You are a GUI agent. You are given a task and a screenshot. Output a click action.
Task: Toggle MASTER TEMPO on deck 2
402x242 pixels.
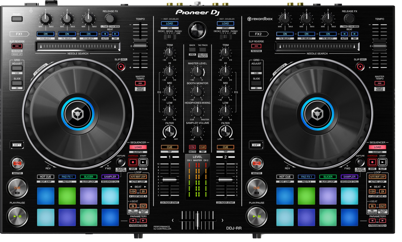[380, 83]
